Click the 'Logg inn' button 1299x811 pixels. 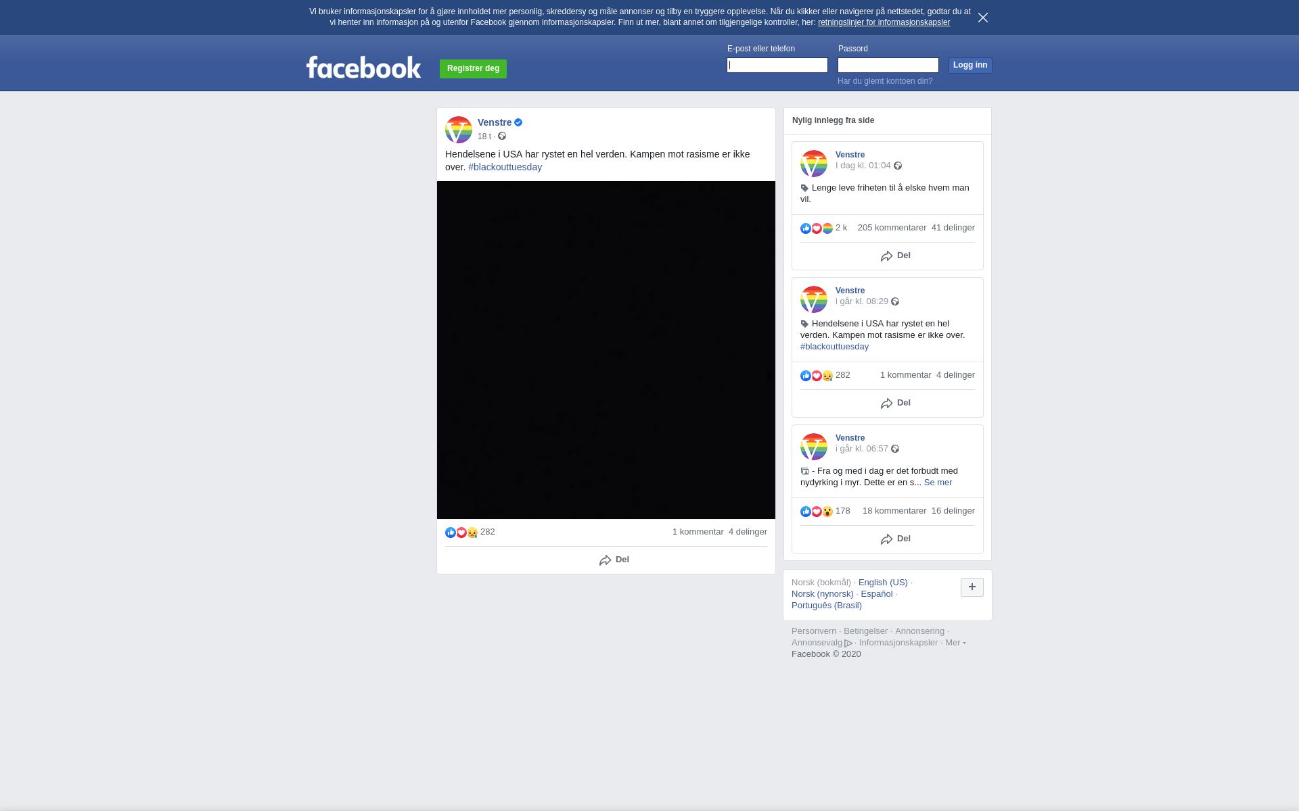[970, 66]
